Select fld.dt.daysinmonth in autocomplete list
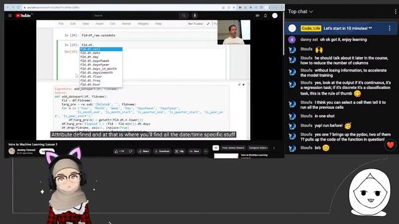 (x=101, y=73)
